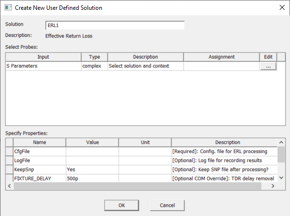Screen dimensions: 290x216
Task: Confirm the dialog with OK
Action: [121, 205]
